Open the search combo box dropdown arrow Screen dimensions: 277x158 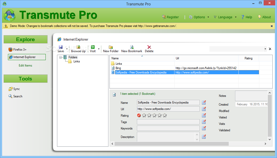(265, 49)
